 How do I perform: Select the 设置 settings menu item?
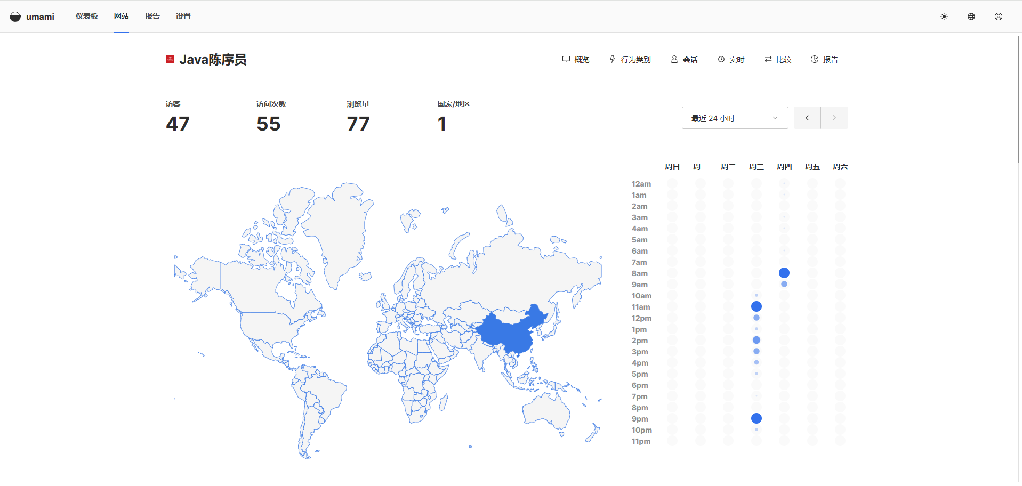point(183,16)
